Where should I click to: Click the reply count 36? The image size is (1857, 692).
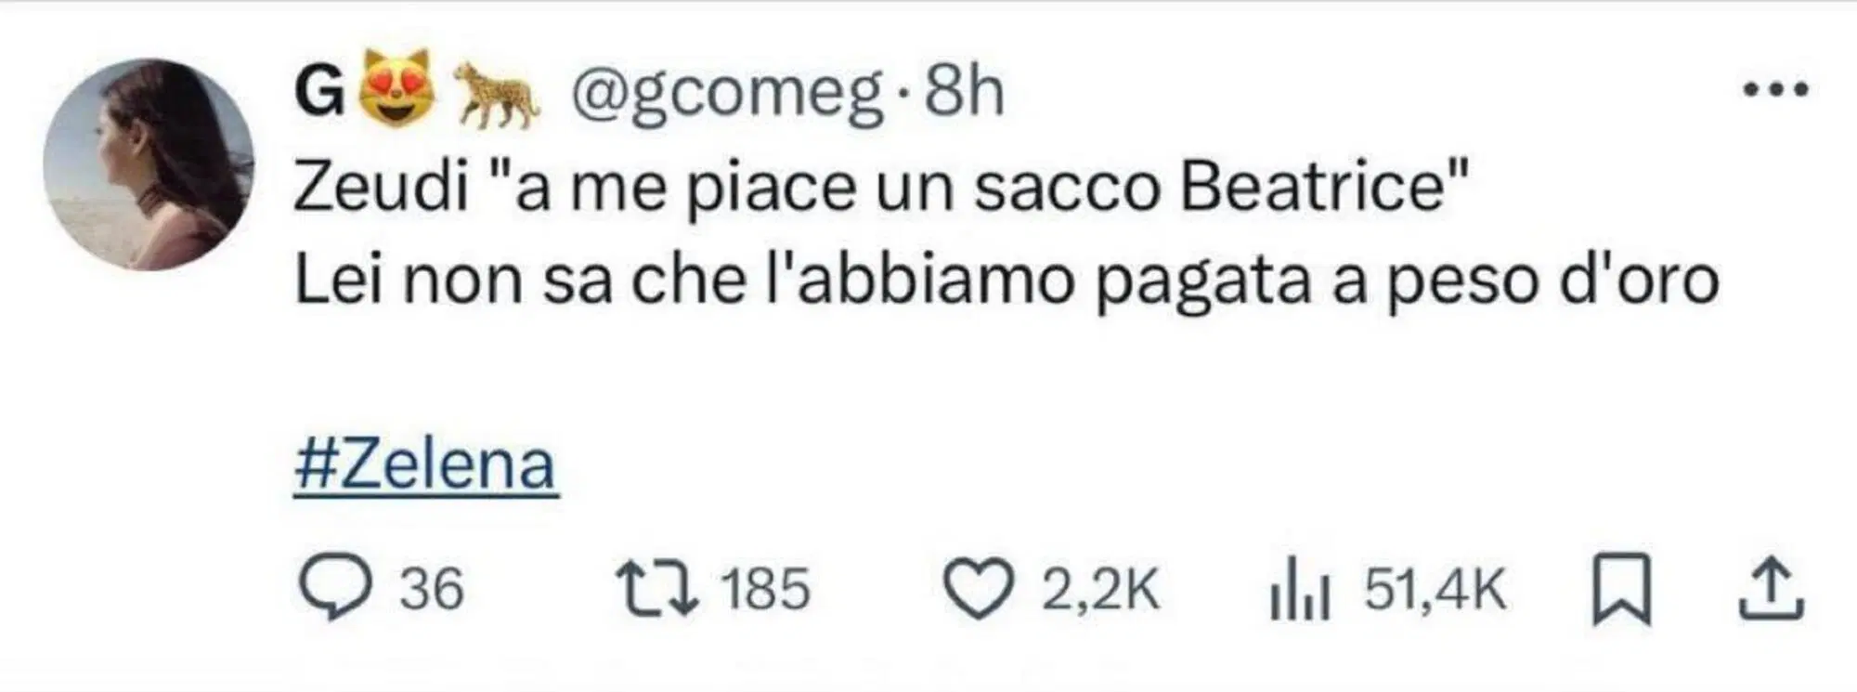tap(432, 590)
